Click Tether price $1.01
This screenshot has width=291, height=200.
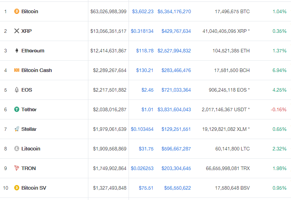tap(147, 109)
